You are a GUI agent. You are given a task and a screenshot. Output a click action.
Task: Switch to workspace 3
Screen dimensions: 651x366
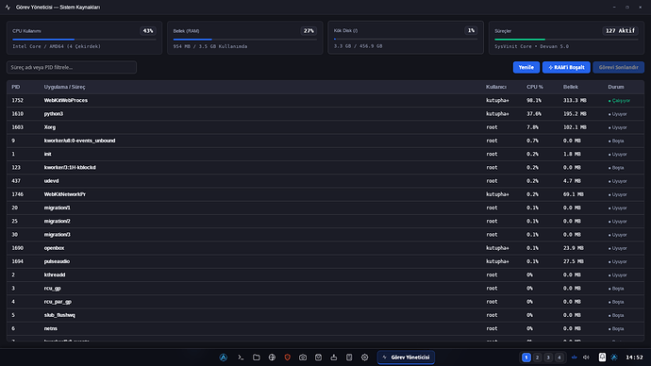click(548, 358)
